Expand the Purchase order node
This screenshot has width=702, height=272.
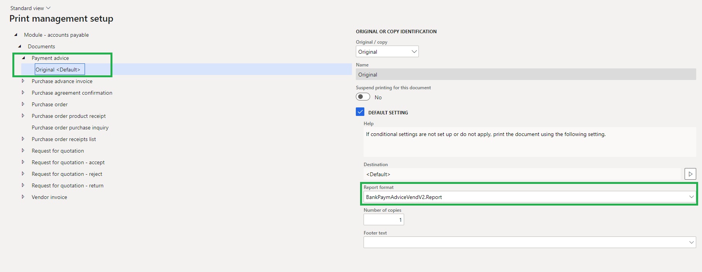point(23,104)
